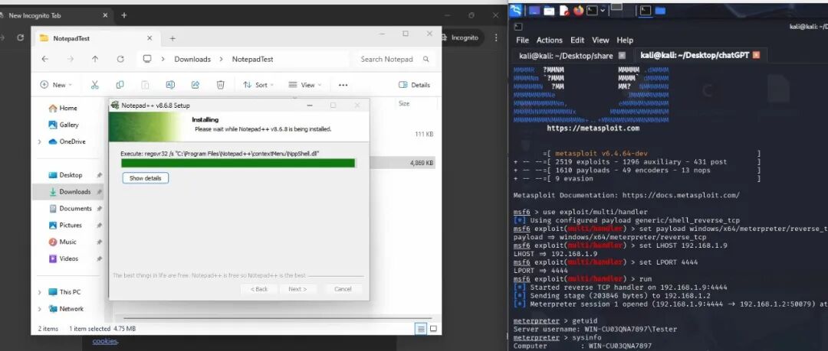
Task: Refresh the NotepadTest folder view
Action: pyautogui.click(x=120, y=59)
